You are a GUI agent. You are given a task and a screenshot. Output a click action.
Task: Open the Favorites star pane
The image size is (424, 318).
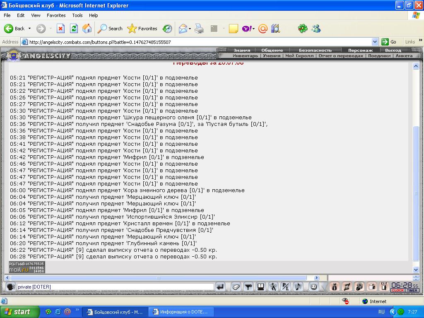(142, 29)
